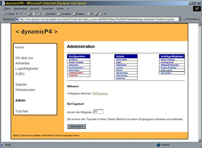Click the Speichern save button
The image size is (202, 148).
pos(76,127)
